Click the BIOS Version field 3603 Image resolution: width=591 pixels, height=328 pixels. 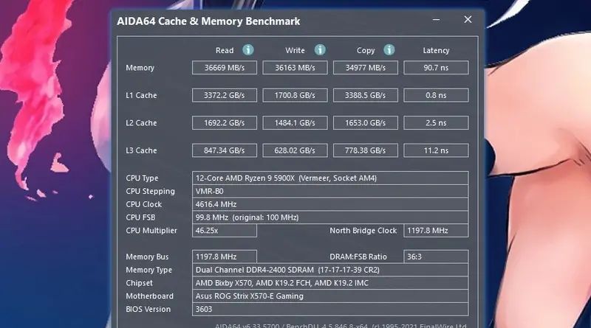(x=330, y=309)
